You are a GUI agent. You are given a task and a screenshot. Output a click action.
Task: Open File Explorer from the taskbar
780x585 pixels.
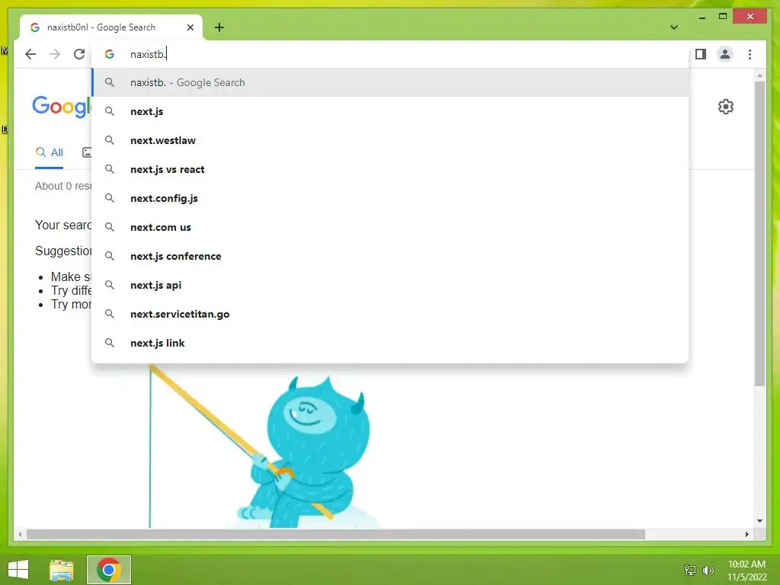pyautogui.click(x=62, y=570)
